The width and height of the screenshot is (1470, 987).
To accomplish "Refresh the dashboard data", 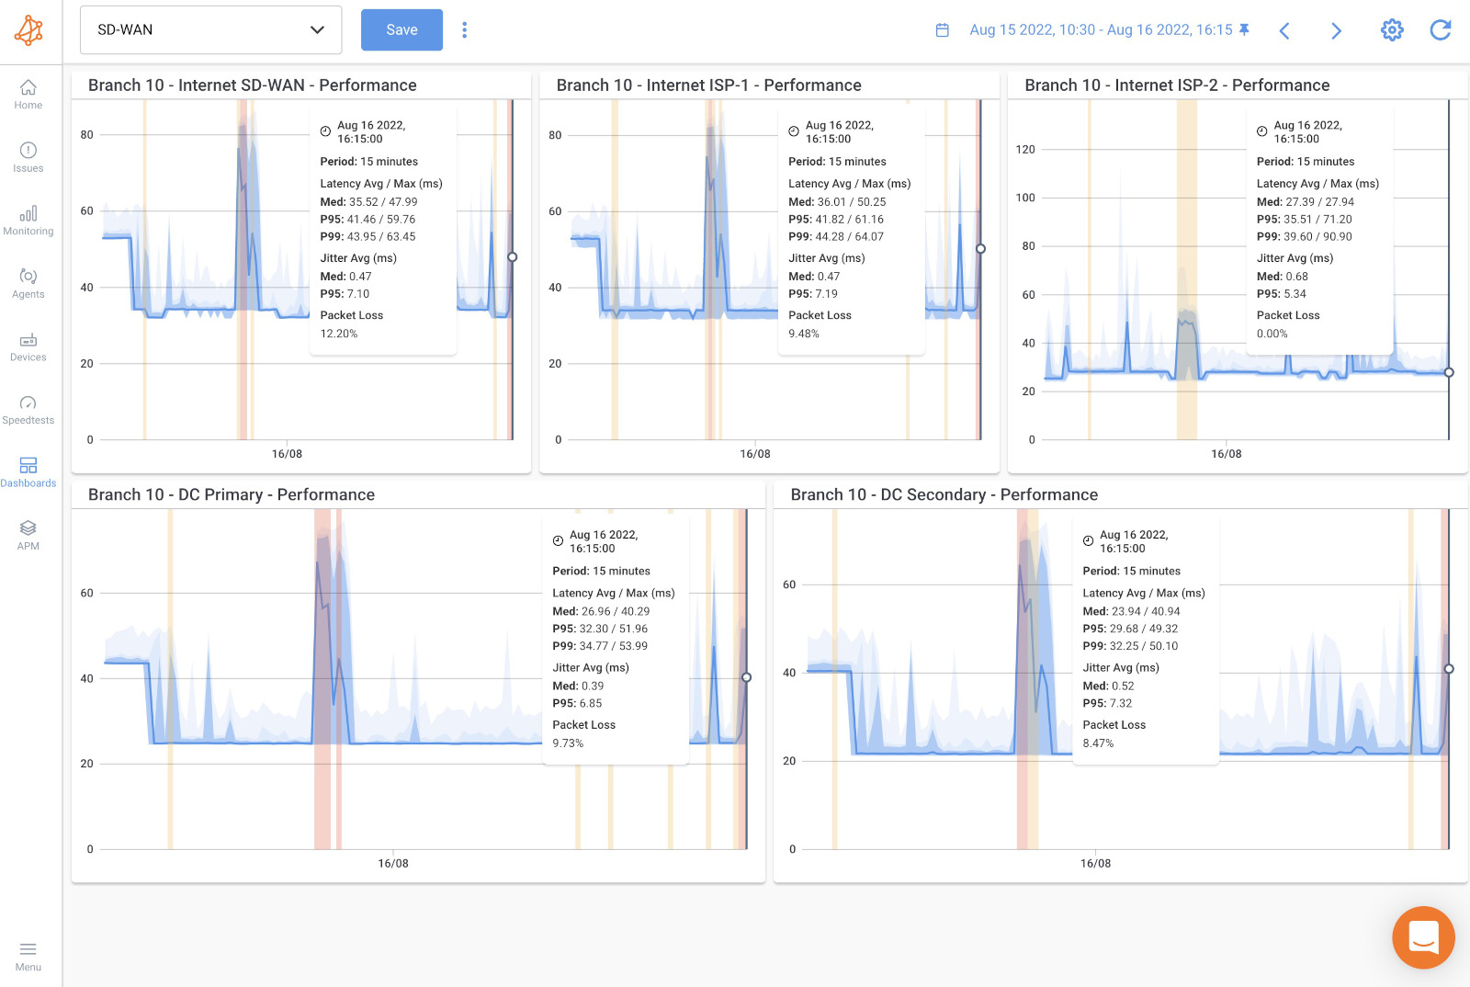I will click(1441, 30).
